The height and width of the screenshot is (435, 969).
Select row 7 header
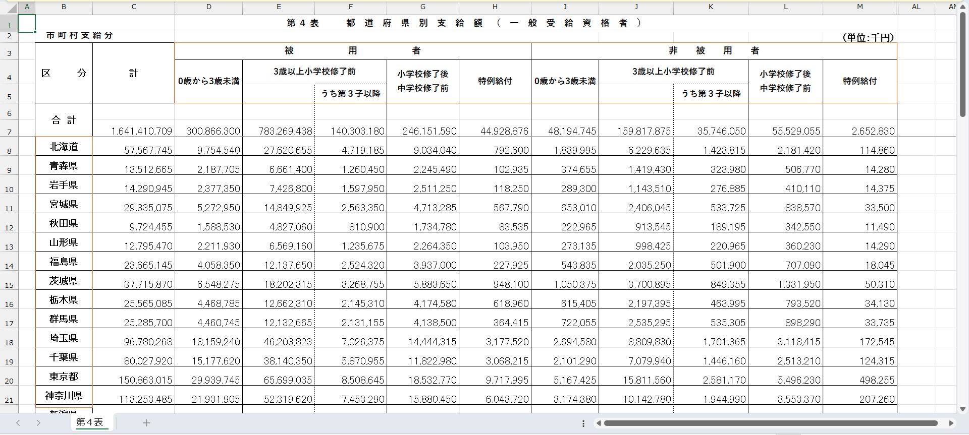pyautogui.click(x=9, y=132)
